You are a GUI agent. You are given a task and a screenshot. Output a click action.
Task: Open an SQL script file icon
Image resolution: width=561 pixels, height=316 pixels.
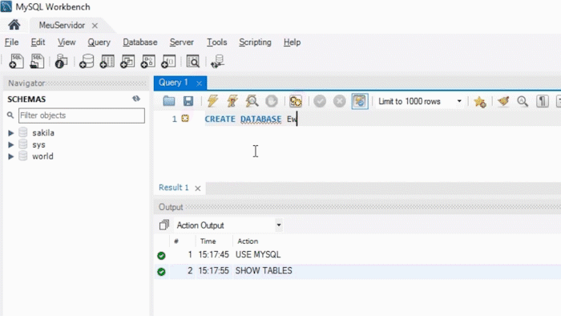[x=37, y=62]
